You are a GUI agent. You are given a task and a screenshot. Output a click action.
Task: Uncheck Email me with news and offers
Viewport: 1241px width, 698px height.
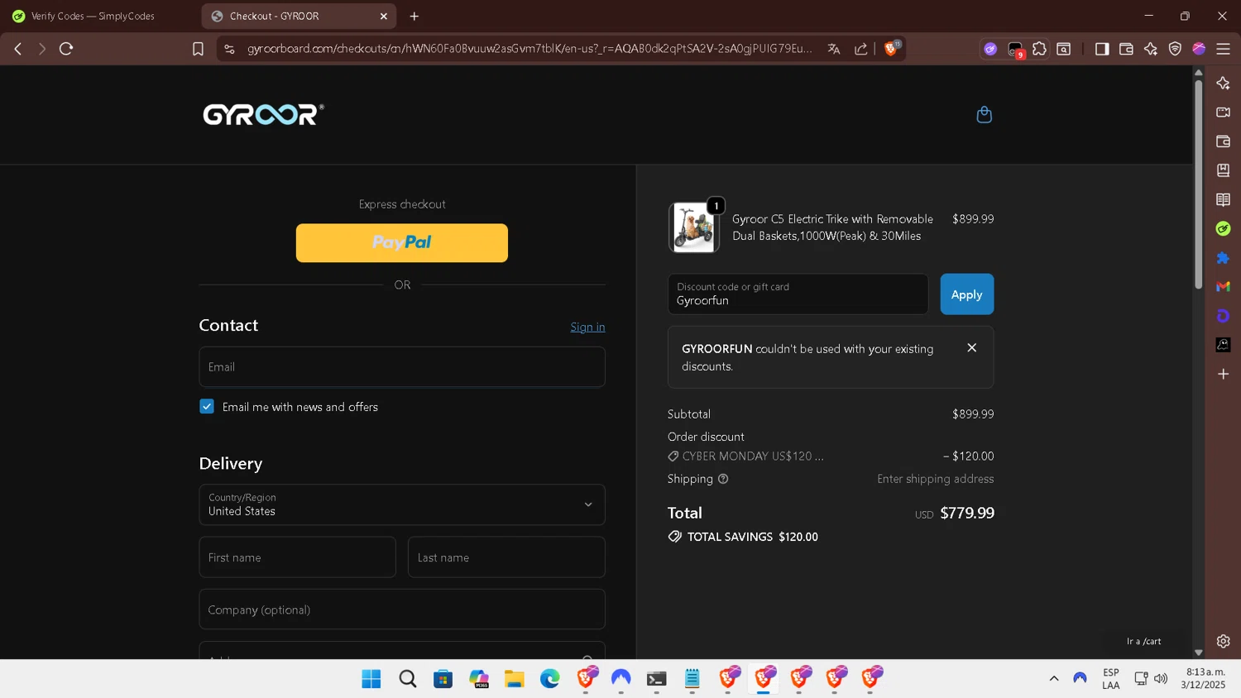coord(207,406)
